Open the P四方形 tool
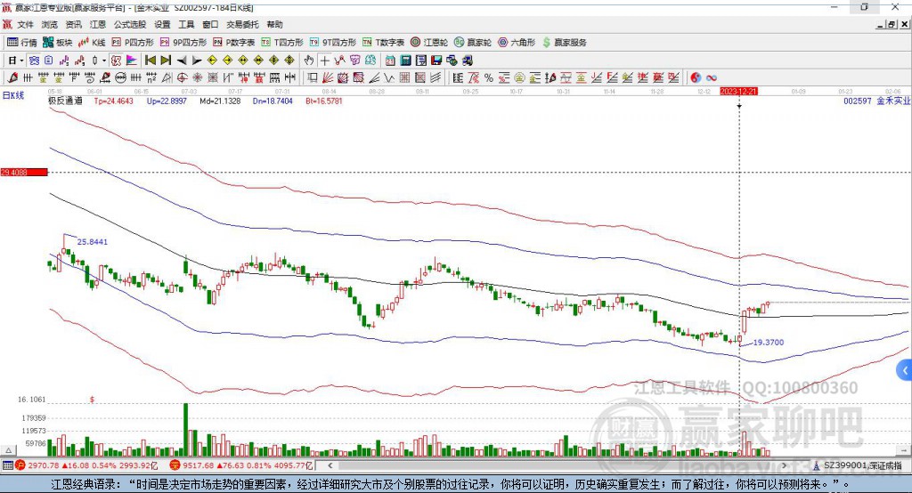Image resolution: width=912 pixels, height=493 pixels. point(133,43)
